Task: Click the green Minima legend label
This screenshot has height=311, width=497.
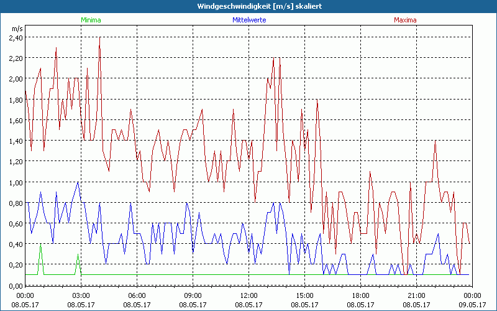Action: tap(90, 20)
